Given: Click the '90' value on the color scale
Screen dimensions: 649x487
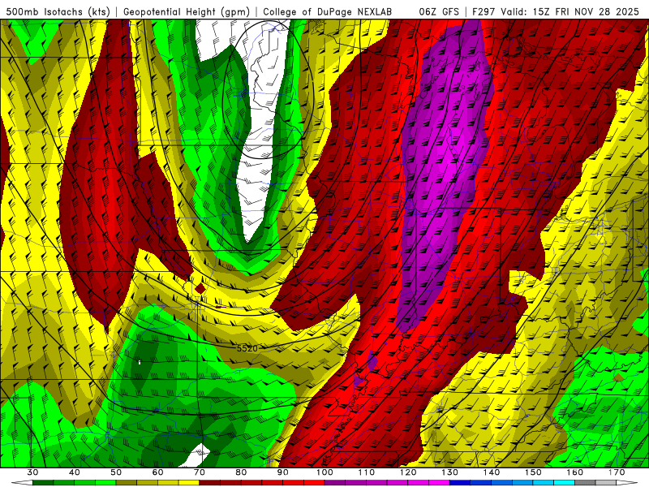Looking at the screenshot, I should point(282,472).
